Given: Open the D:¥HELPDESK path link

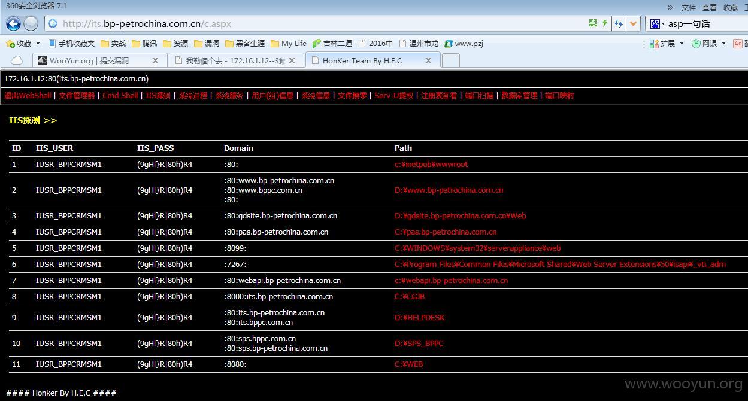Looking at the screenshot, I should 419,318.
